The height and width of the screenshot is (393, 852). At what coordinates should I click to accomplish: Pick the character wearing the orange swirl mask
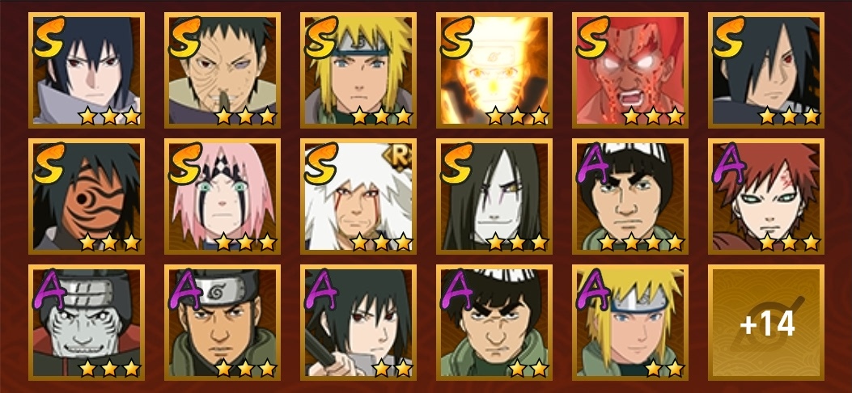tap(87, 196)
